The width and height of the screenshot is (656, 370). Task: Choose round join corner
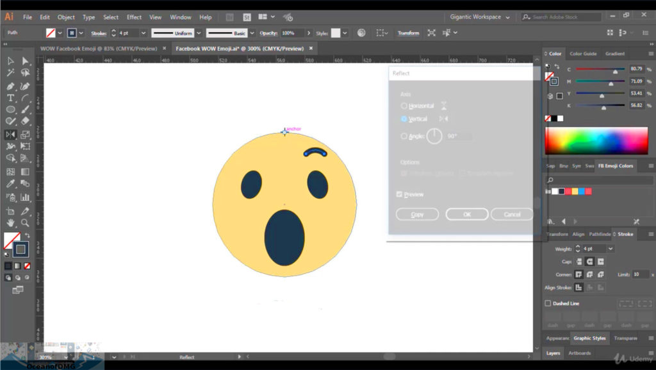pos(589,274)
